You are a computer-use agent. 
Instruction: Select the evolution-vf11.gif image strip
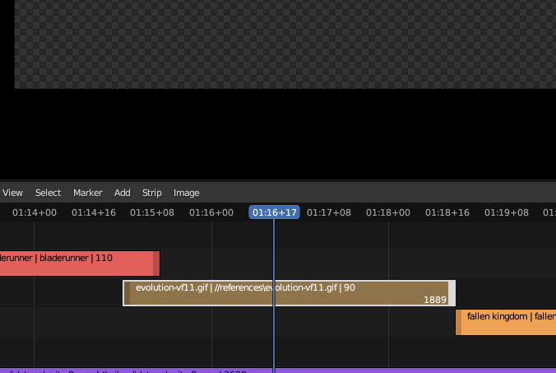coord(289,293)
